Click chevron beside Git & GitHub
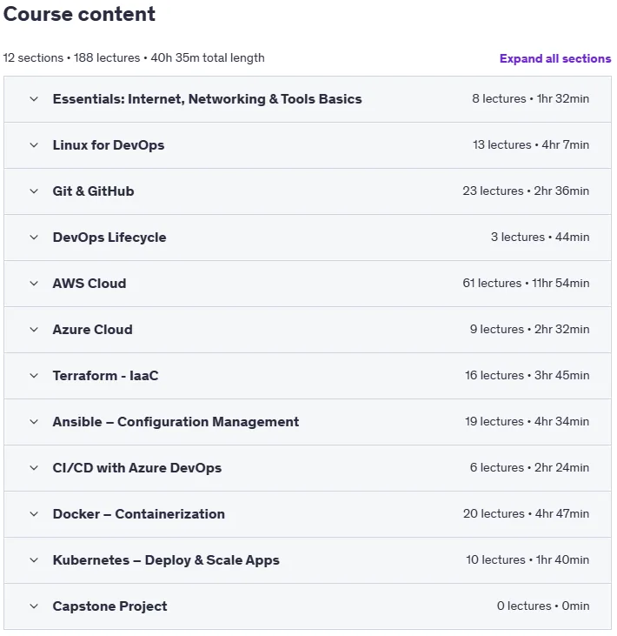Screen dimensions: 617x636 click(34, 191)
